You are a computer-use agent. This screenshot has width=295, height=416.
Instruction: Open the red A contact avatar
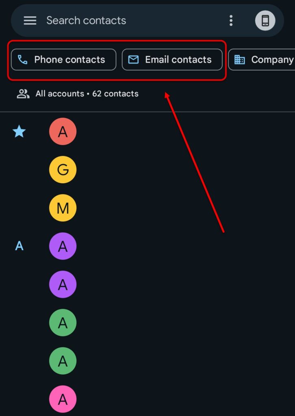(x=63, y=131)
